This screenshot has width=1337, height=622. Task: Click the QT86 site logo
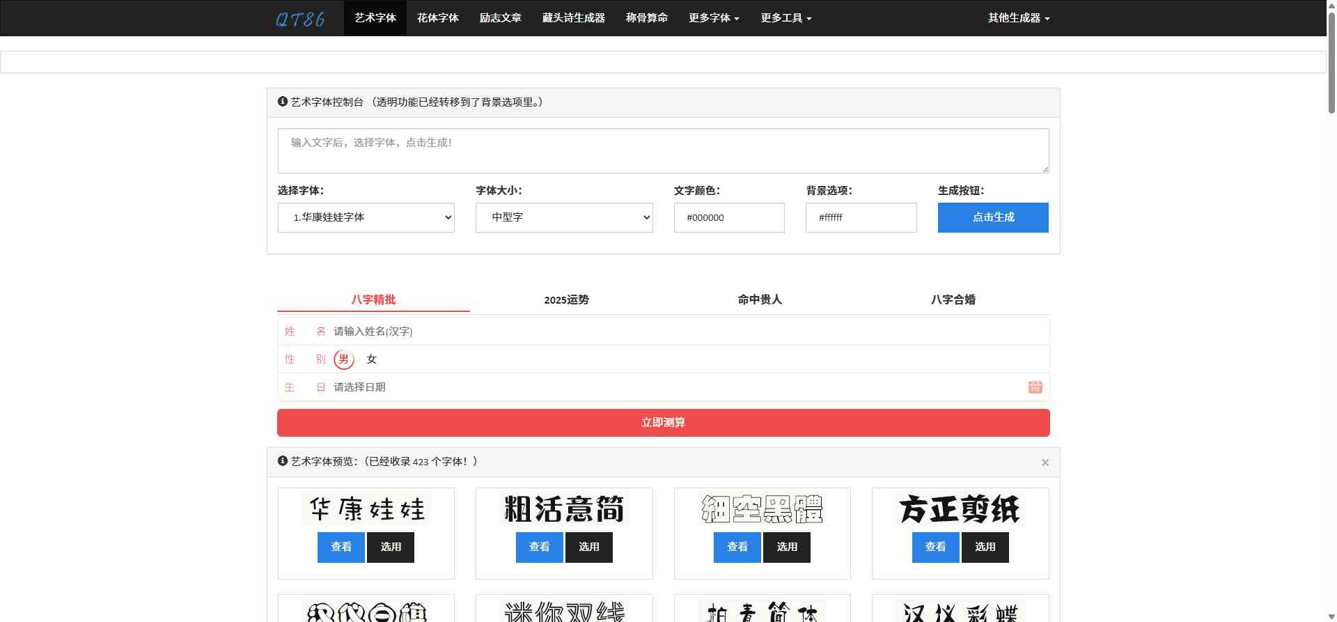click(300, 19)
